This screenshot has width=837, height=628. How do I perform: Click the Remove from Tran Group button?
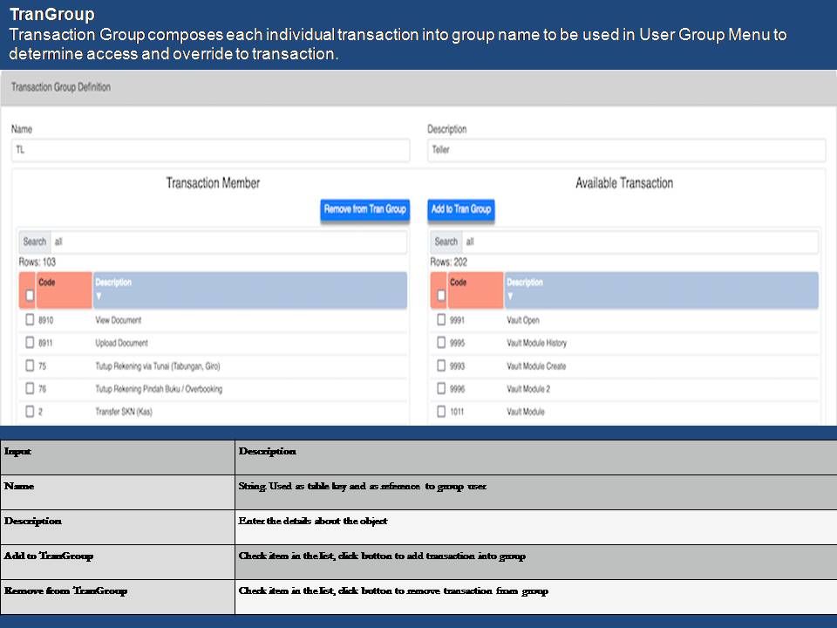point(364,209)
